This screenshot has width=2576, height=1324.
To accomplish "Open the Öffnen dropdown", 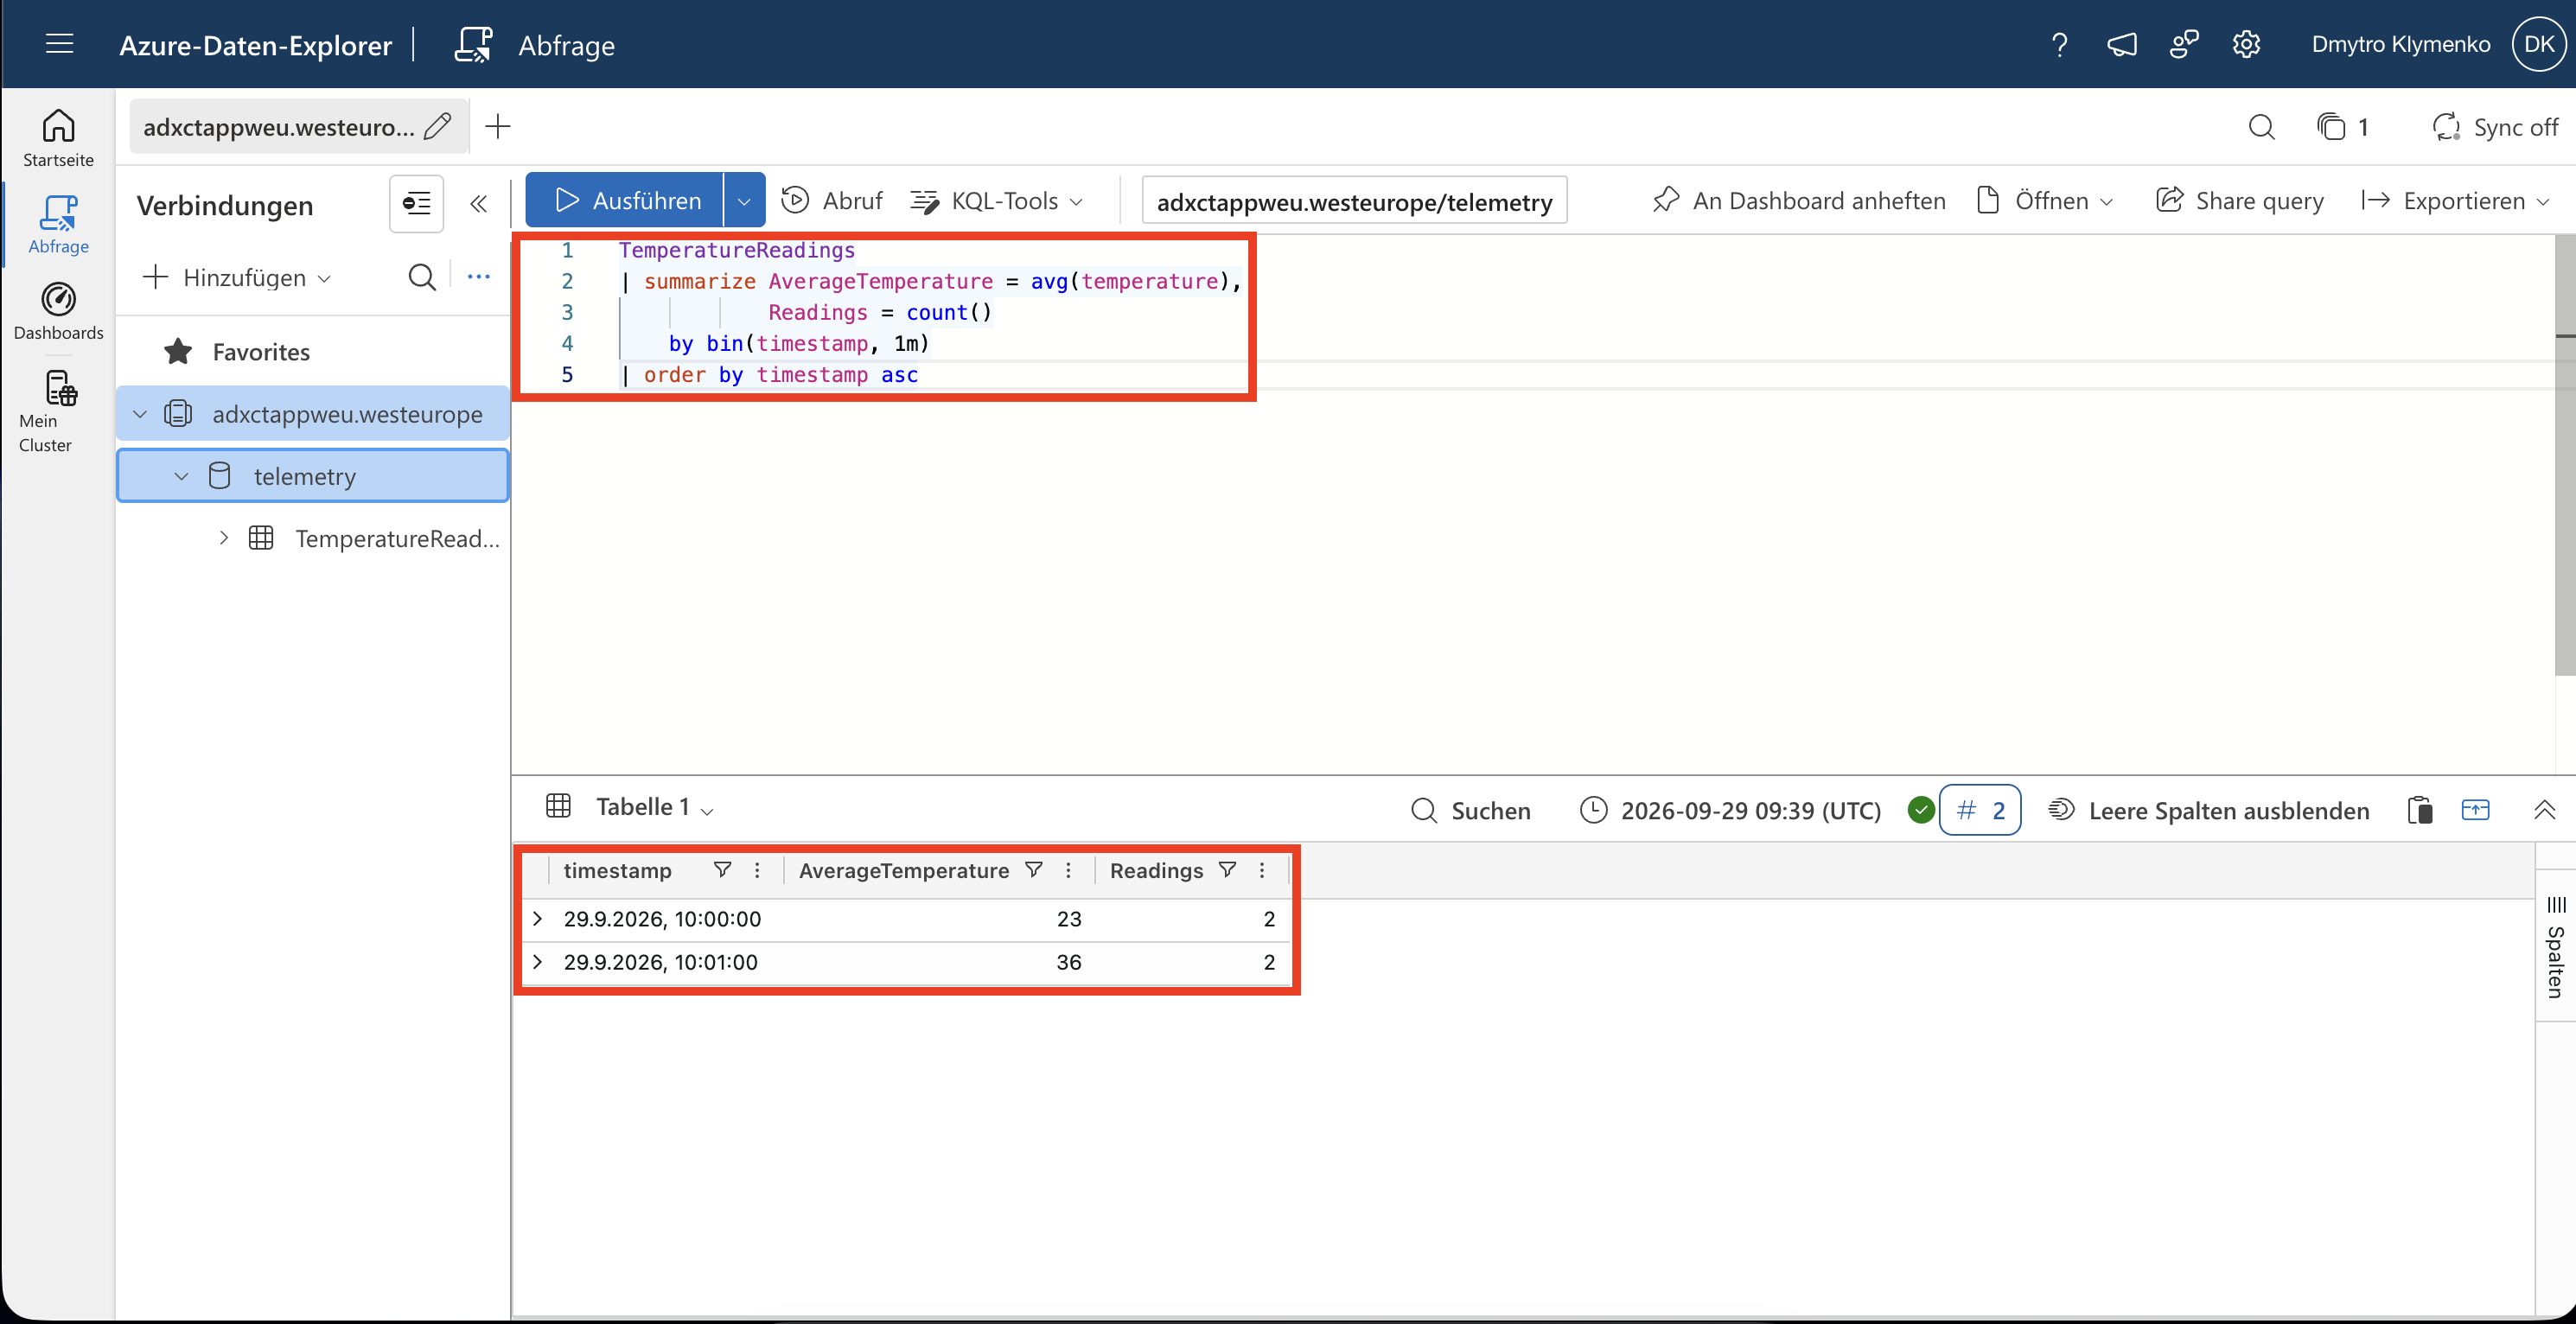I will tap(2046, 201).
